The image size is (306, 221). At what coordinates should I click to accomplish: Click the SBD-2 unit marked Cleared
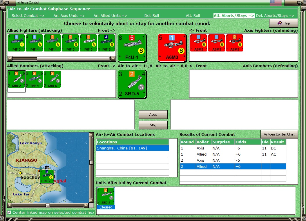coord(106,198)
